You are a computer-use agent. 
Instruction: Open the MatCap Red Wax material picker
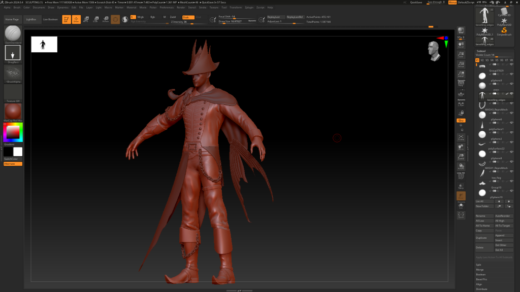13,112
